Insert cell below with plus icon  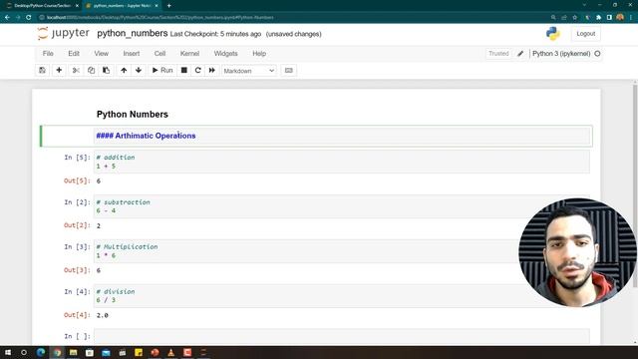[59, 71]
